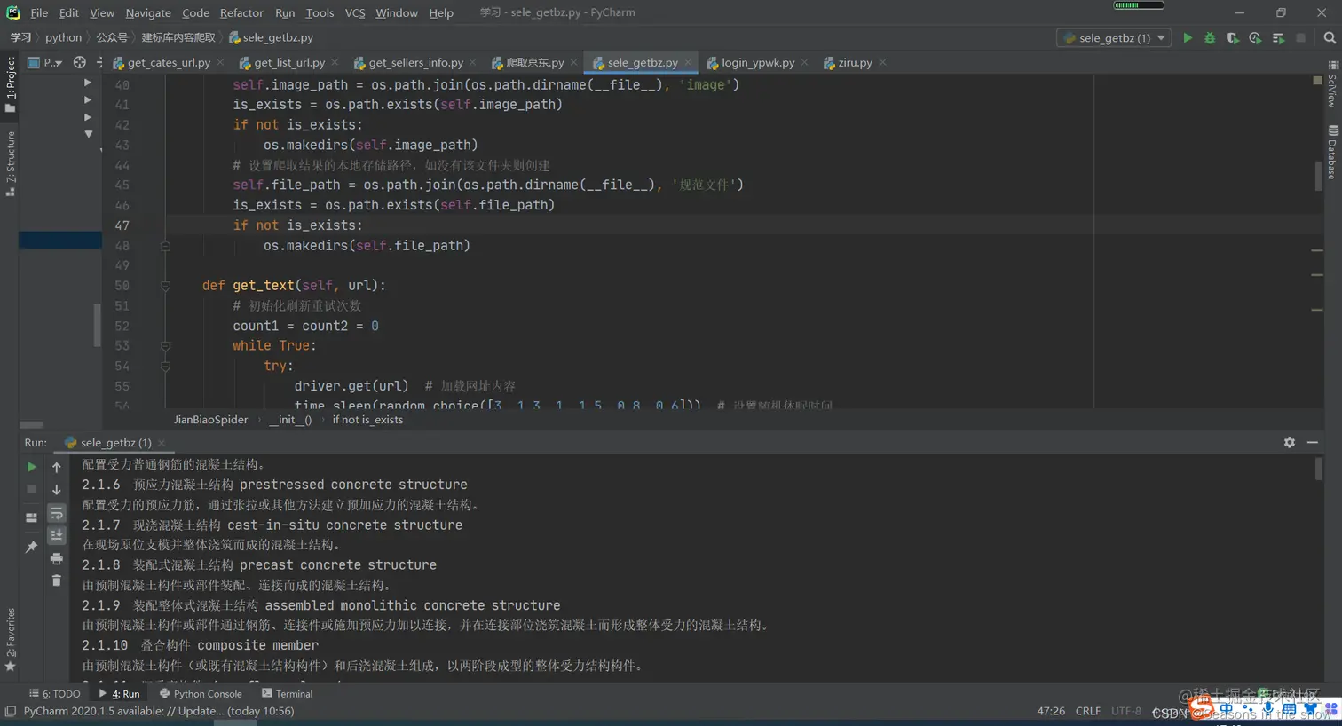Click the CRLF line separator indicator

[1087, 711]
